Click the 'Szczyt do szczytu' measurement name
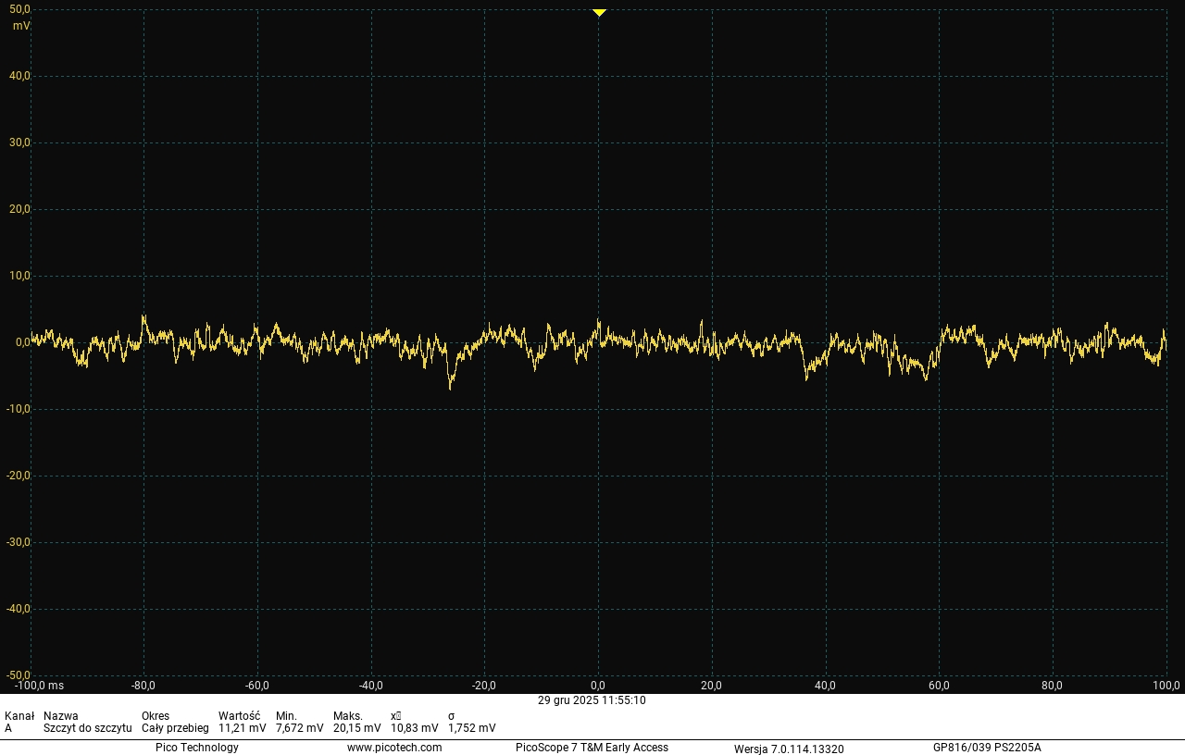 coord(87,728)
